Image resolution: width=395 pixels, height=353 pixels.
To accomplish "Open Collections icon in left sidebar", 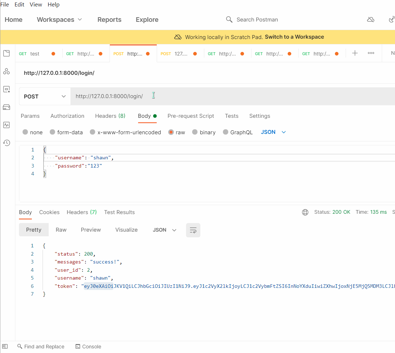I will click(6, 54).
